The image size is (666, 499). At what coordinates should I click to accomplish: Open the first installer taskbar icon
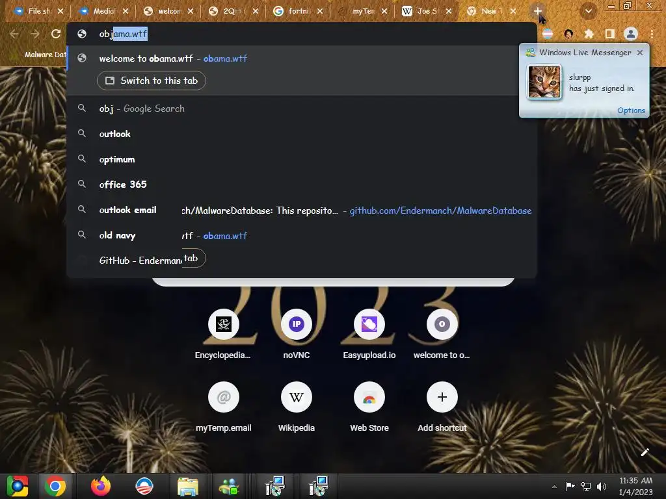coord(275,486)
